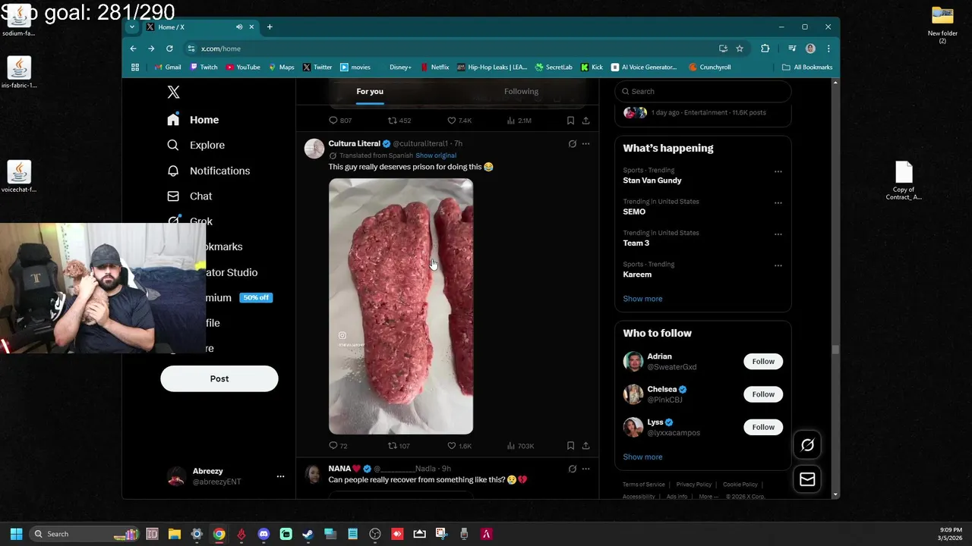The height and width of the screenshot is (546, 972).
Task: View analytics of post with 703K views
Action: point(520,446)
